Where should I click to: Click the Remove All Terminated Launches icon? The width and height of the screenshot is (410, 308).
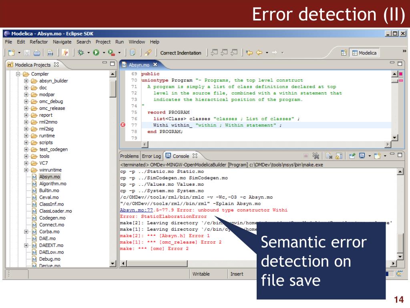pyautogui.click(x=316, y=156)
